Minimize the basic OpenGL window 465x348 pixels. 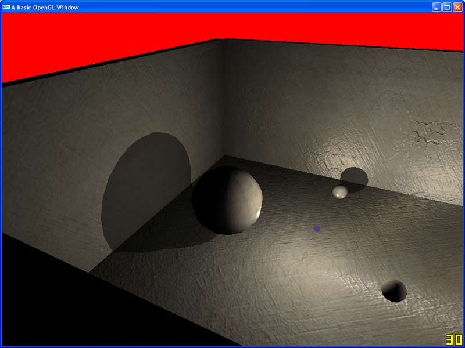[436, 7]
